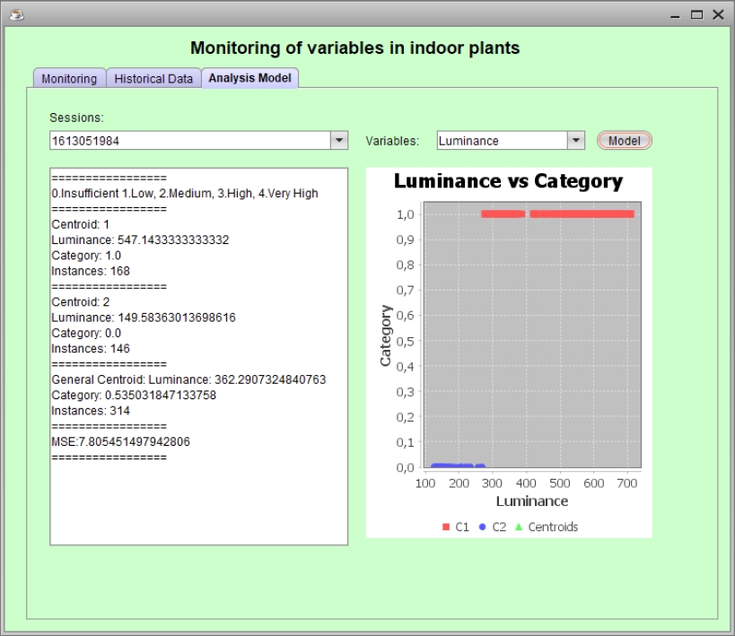The image size is (735, 636).
Task: Select the Analysis Model tab
Action: tap(249, 78)
